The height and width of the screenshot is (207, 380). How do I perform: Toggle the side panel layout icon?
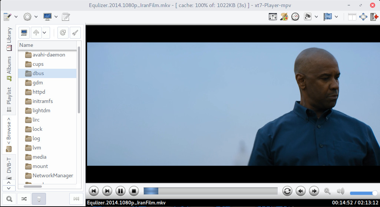click(352, 17)
